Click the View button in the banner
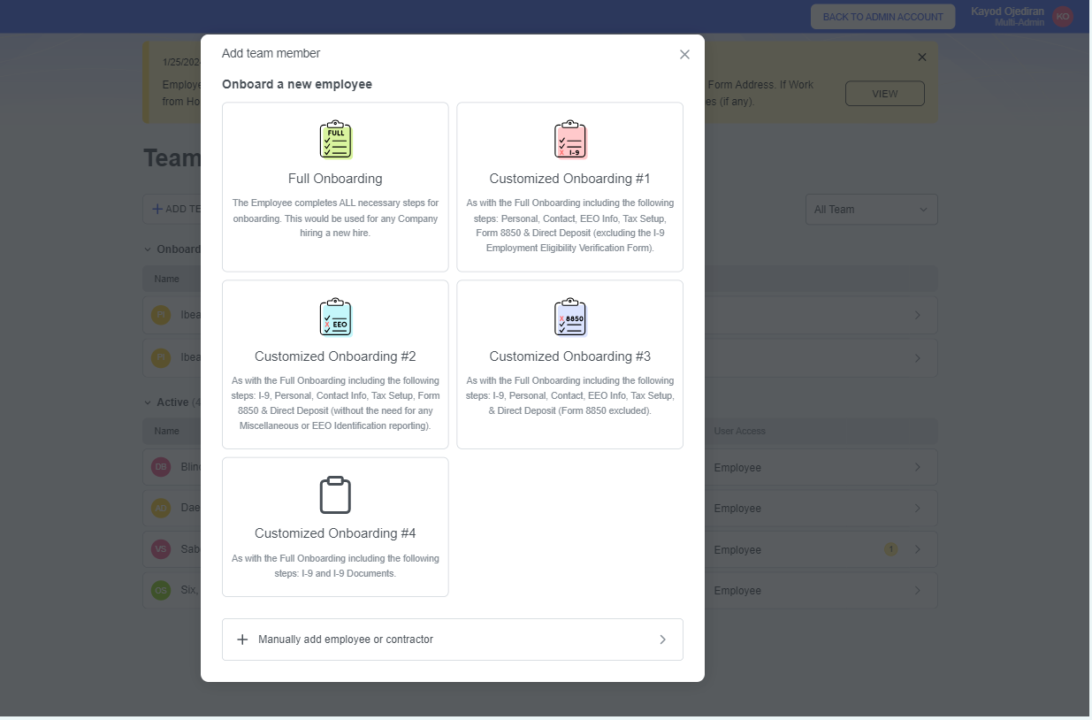 click(884, 94)
